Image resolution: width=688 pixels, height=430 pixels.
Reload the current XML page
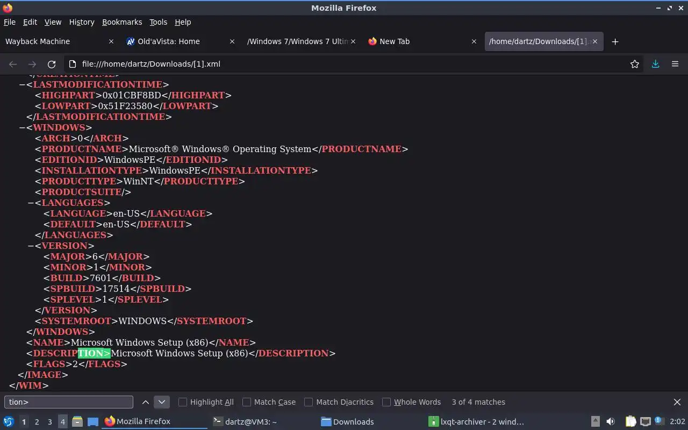pos(52,64)
